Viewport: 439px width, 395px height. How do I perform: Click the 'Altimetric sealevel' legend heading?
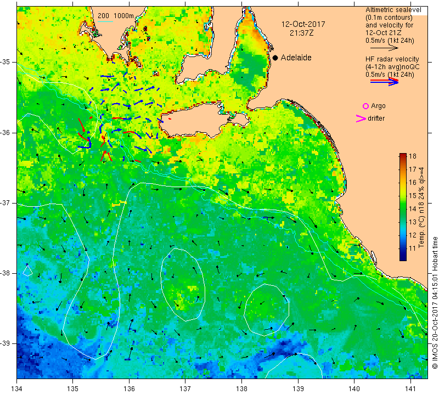click(393, 10)
